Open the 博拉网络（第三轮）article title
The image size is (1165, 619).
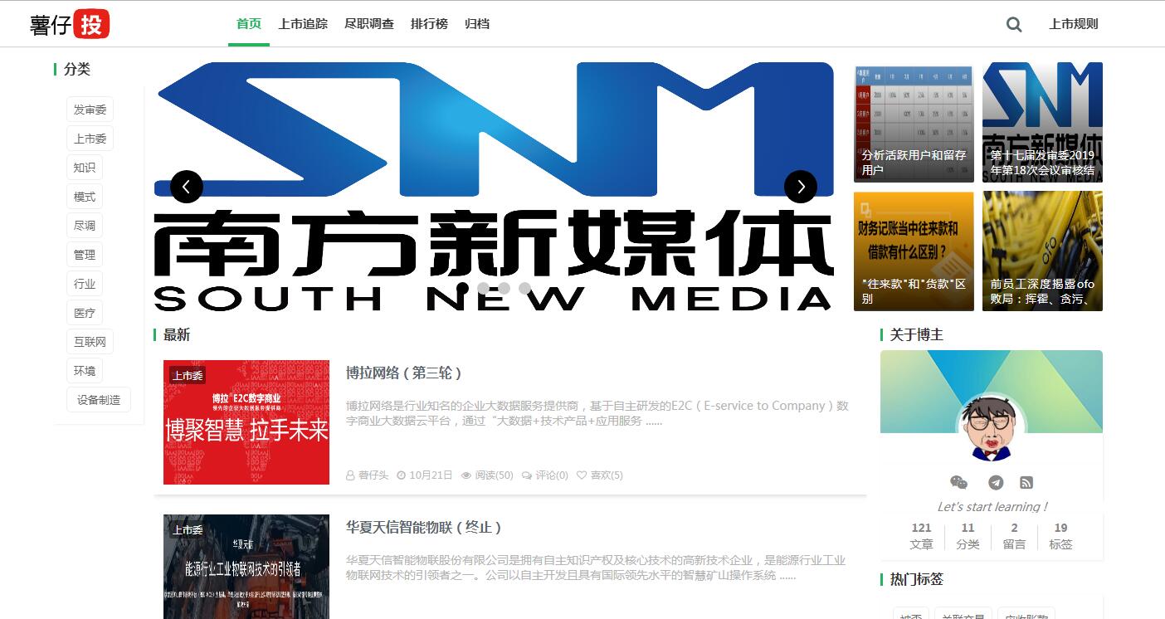[x=404, y=373]
